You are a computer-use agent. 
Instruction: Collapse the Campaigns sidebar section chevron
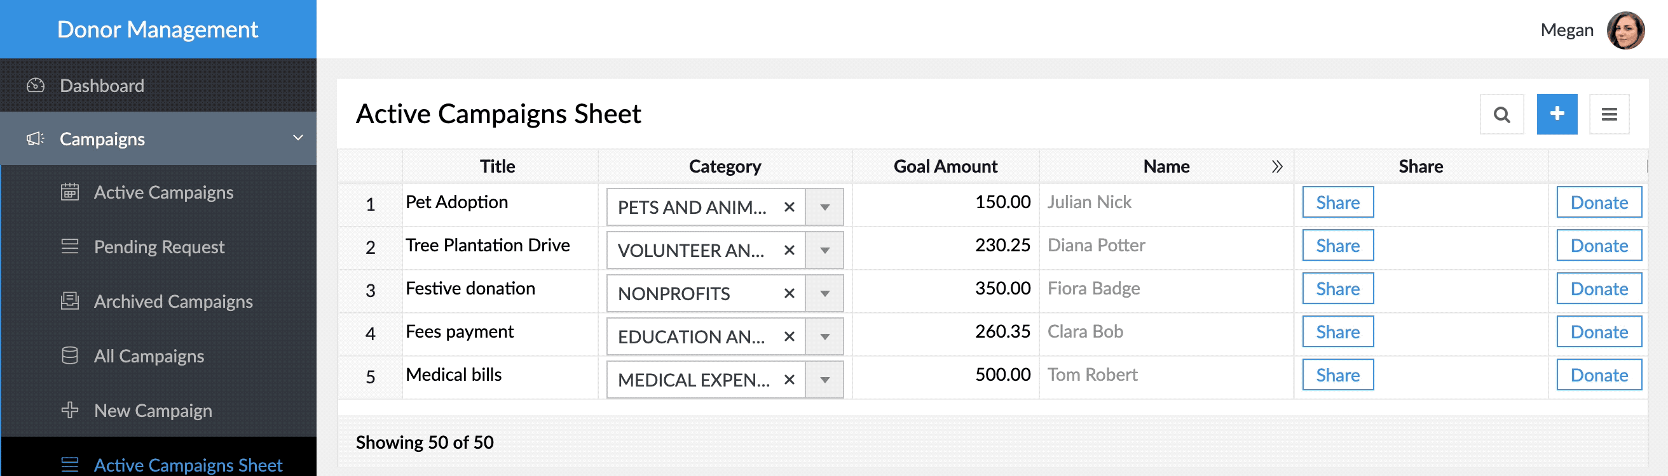pyautogui.click(x=298, y=138)
